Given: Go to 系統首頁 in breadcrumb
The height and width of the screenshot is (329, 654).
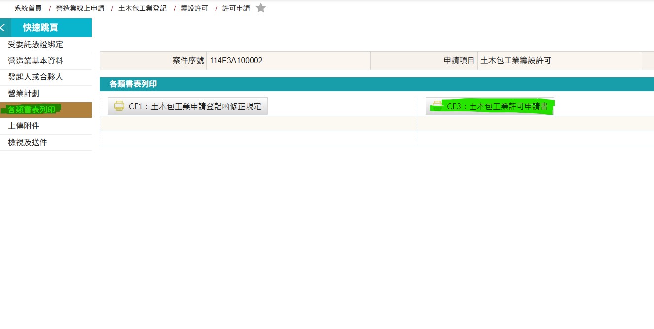Looking at the screenshot, I should 28,8.
